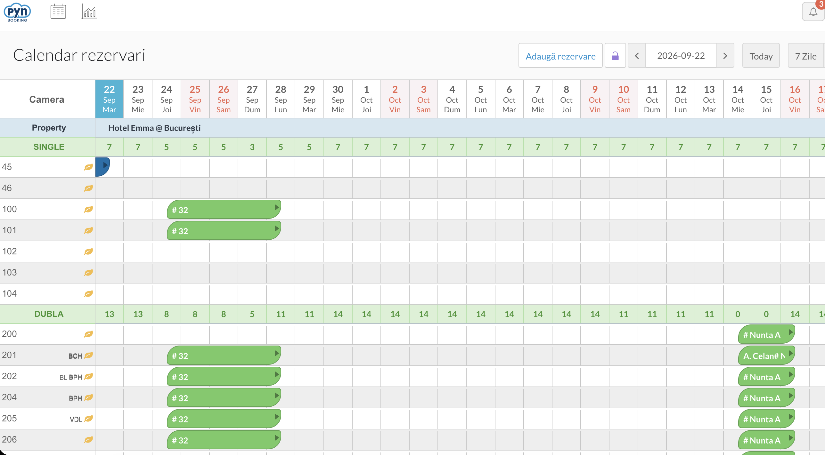
Task: Click the leaf icon for room 46
Action: point(88,188)
